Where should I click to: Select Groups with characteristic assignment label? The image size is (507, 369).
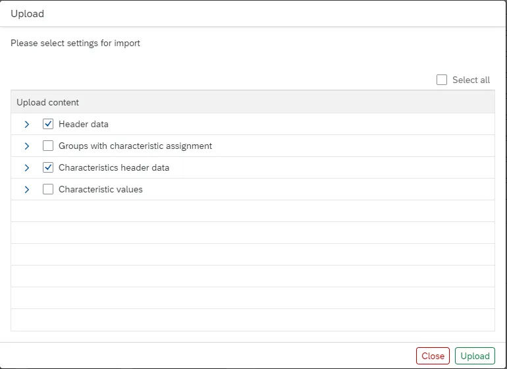(135, 146)
